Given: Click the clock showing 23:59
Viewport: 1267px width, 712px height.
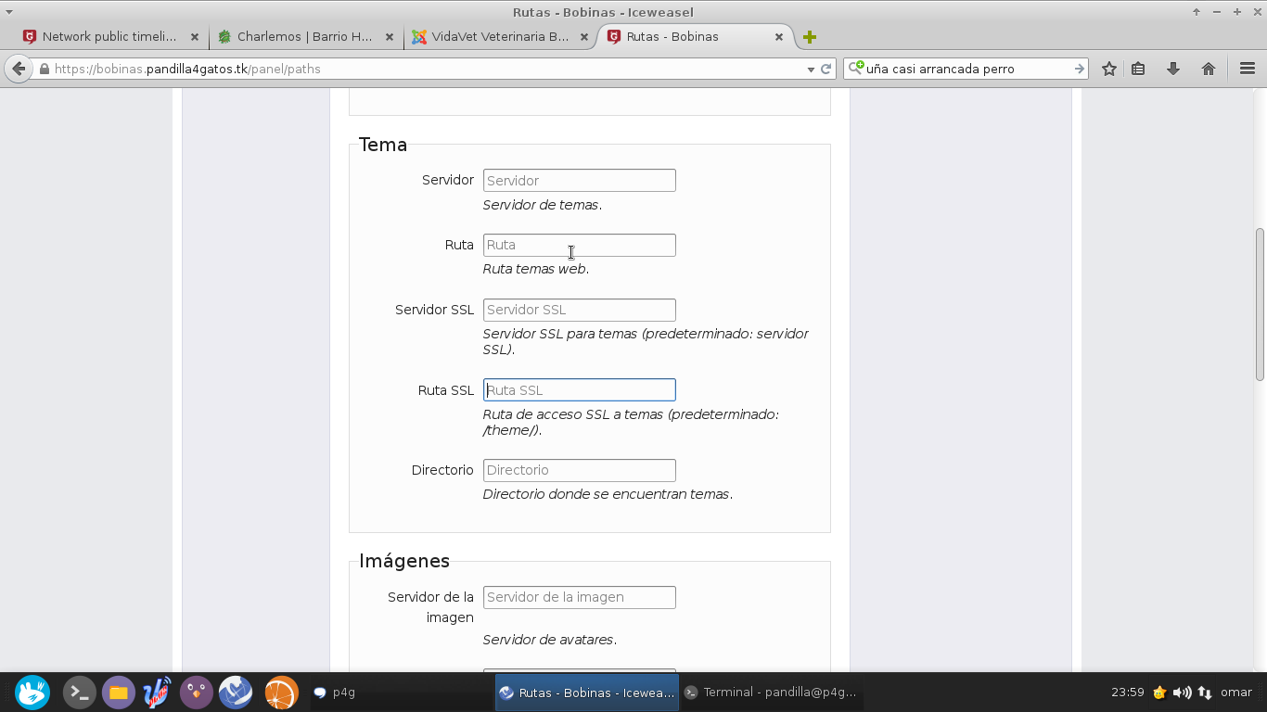Looking at the screenshot, I should coord(1127,693).
